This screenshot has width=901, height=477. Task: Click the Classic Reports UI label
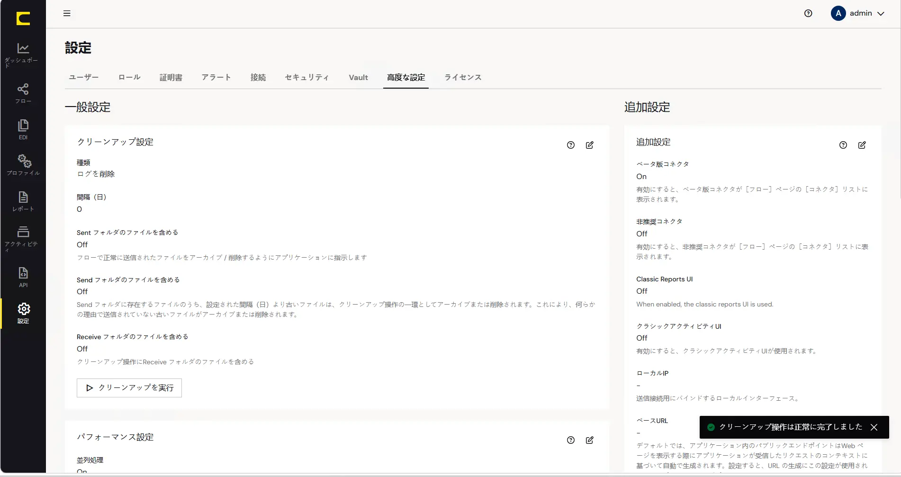[665, 279]
